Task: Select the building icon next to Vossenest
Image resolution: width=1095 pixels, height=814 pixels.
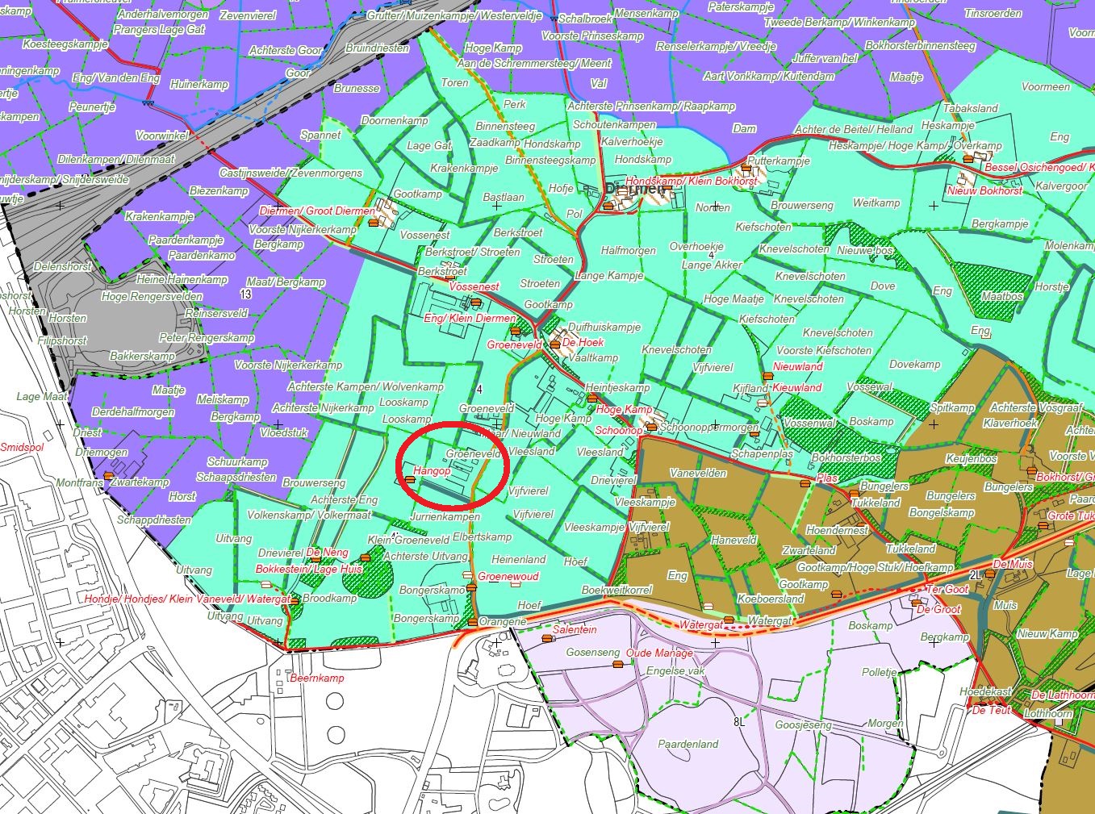Action: click(476, 303)
